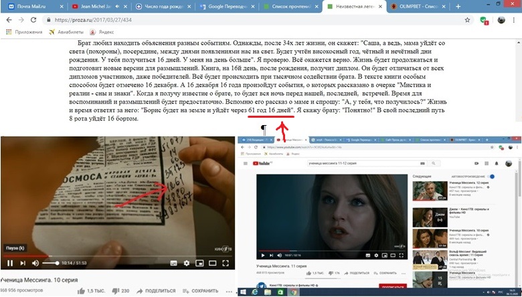
Task: Enable miniplayer in 10 серия player
Action: click(x=199, y=263)
